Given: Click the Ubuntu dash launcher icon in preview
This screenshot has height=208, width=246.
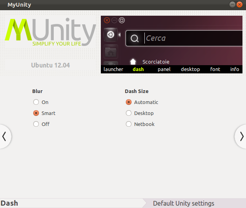Looking at the screenshot, I should (x=111, y=35).
